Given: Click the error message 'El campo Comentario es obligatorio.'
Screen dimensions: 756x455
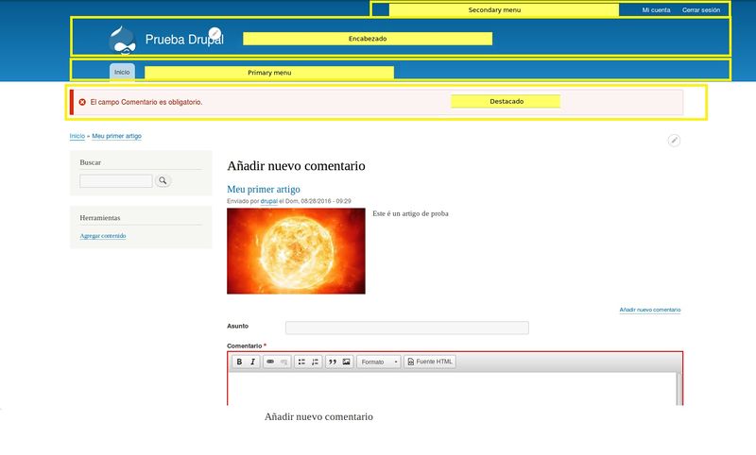Looking at the screenshot, I should [x=146, y=102].
